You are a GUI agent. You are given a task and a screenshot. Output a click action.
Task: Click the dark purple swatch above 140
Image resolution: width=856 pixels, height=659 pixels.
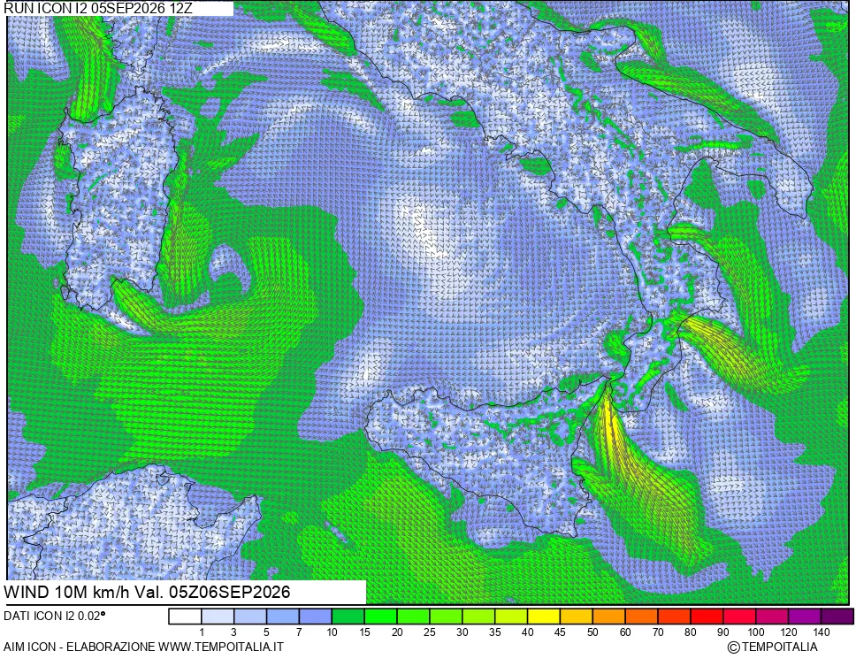837,617
